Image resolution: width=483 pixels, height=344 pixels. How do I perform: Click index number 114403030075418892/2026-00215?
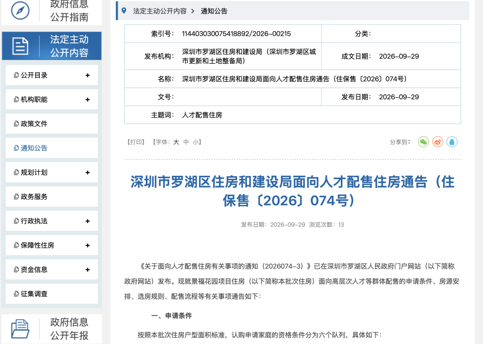coord(236,34)
